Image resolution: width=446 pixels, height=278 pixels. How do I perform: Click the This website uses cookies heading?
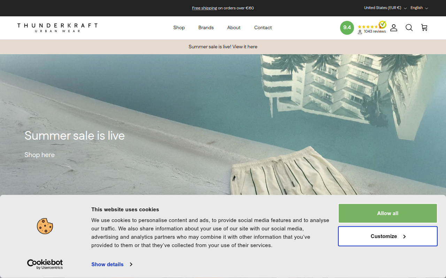pyautogui.click(x=125, y=210)
